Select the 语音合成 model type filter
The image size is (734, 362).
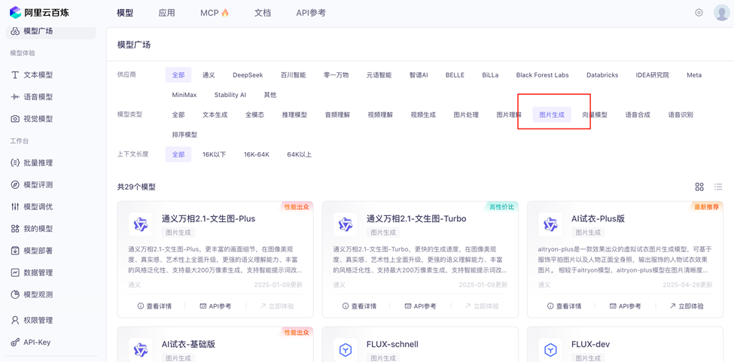pyautogui.click(x=638, y=114)
